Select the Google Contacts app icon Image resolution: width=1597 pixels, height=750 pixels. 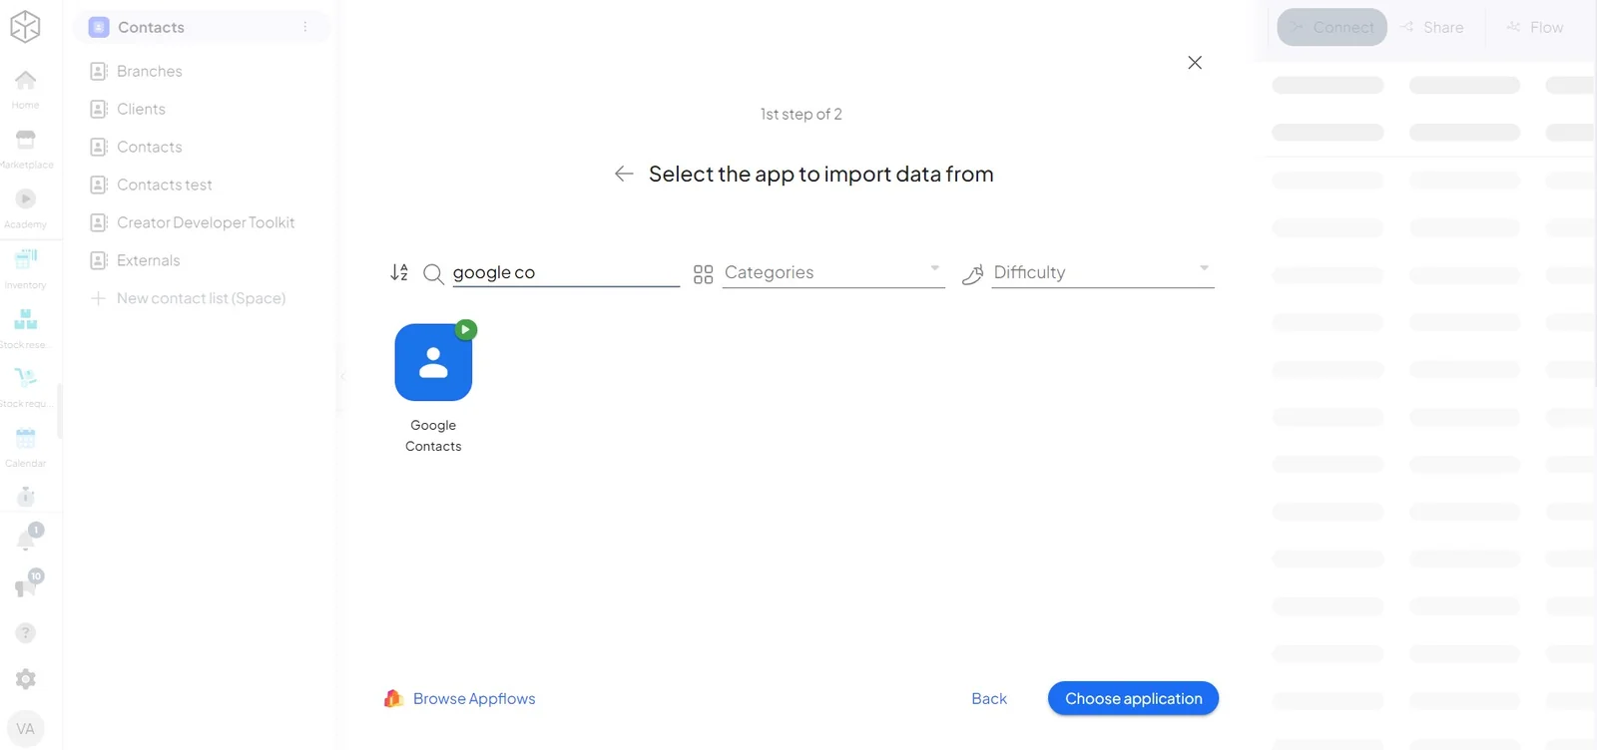coord(433,362)
